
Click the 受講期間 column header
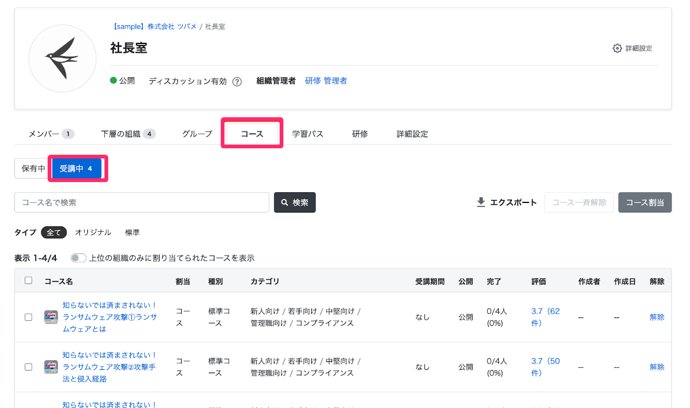(x=430, y=281)
